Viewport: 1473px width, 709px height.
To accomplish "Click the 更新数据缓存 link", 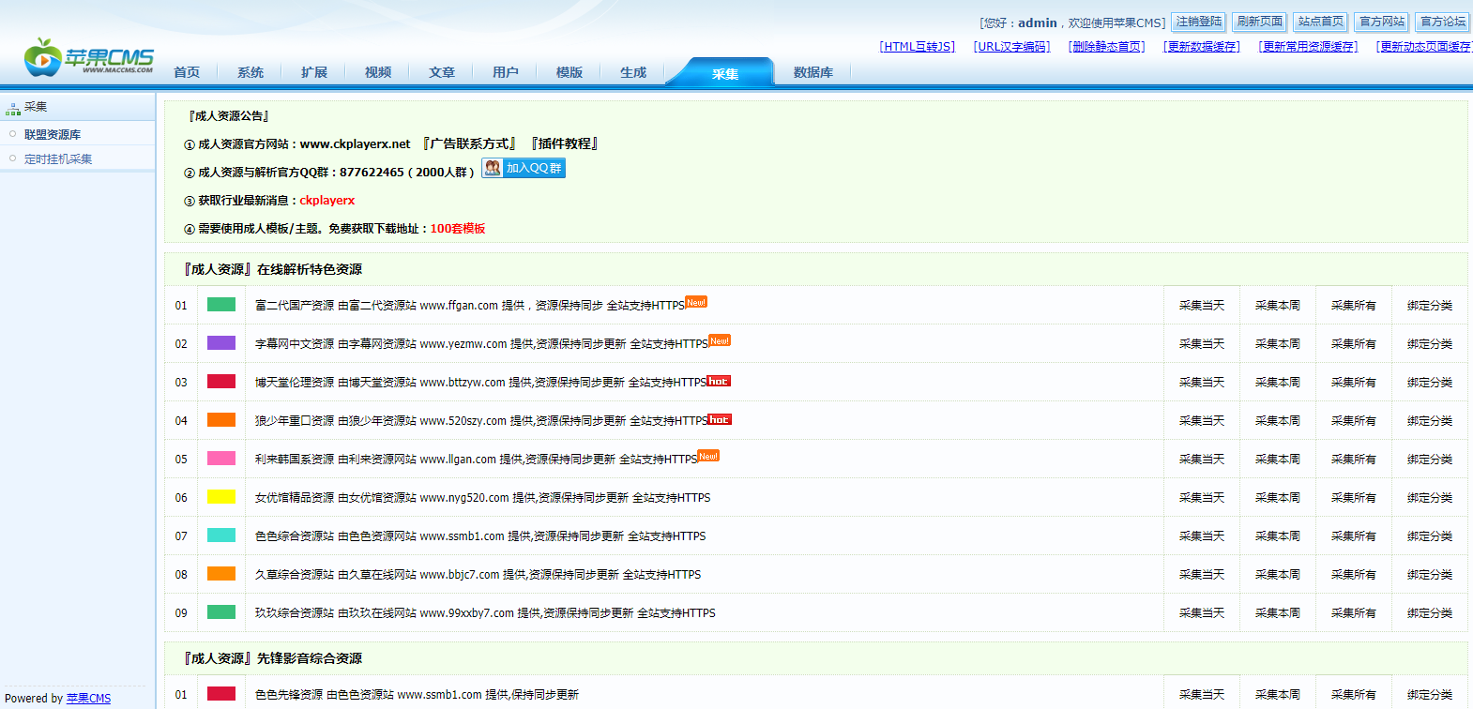I will (x=1201, y=46).
